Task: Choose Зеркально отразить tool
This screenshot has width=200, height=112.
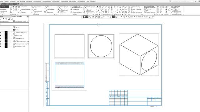Action: 88,10
